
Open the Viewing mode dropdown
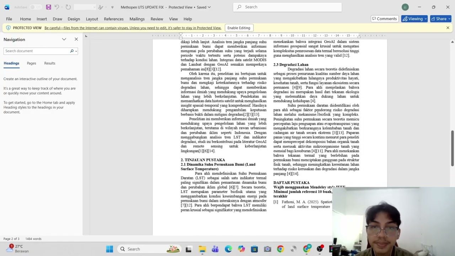coord(414,19)
